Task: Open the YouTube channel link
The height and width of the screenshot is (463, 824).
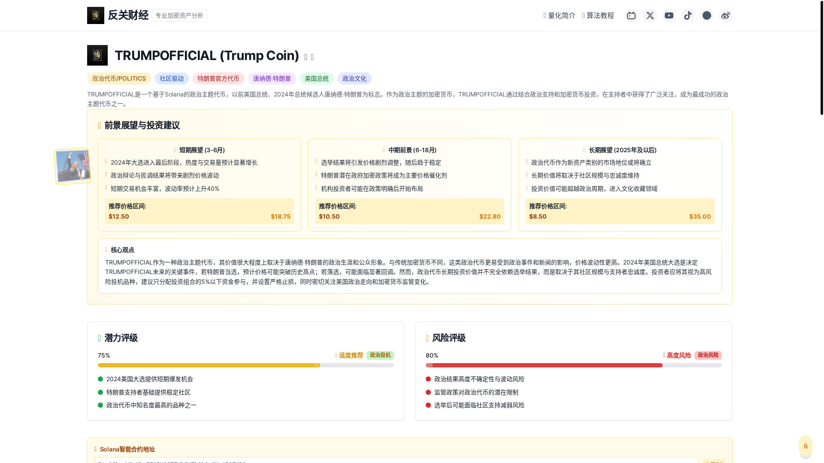Action: [x=669, y=15]
